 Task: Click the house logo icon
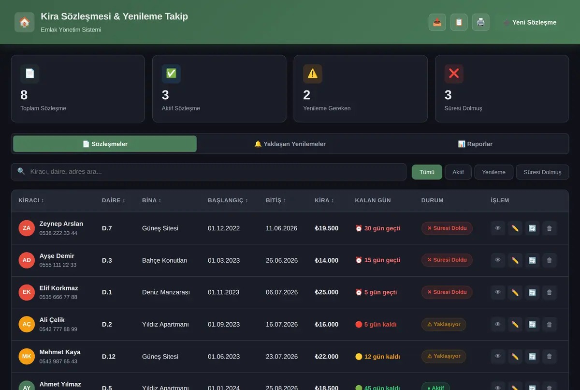pyautogui.click(x=24, y=22)
